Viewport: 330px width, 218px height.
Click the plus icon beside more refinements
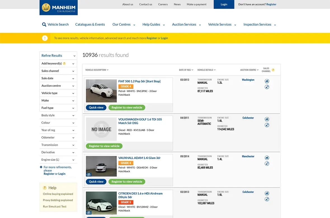41,167
